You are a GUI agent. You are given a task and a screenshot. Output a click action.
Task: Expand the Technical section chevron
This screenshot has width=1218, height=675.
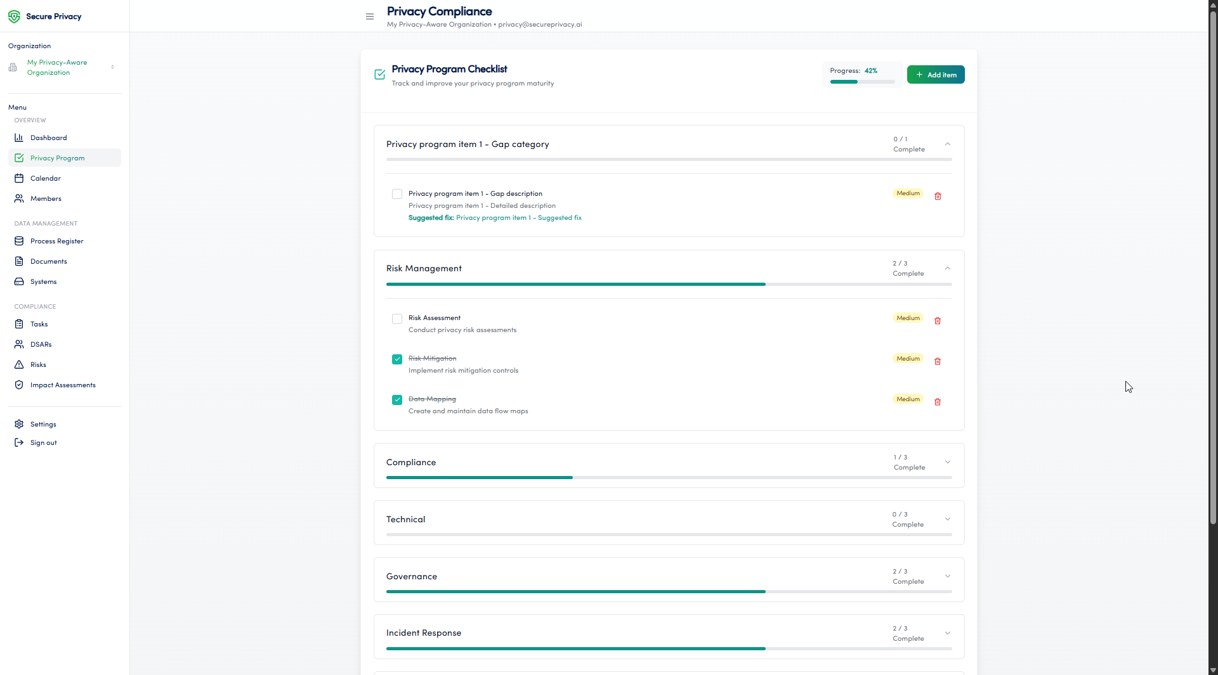pyautogui.click(x=947, y=519)
